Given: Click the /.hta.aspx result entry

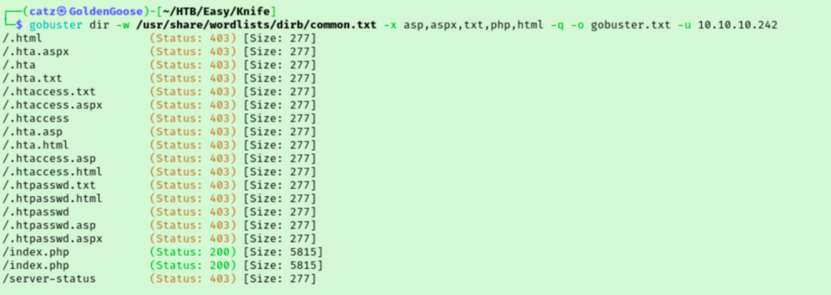Looking at the screenshot, I should pyautogui.click(x=36, y=52).
